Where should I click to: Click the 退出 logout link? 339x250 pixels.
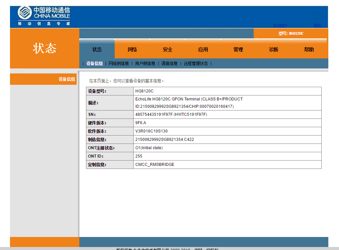[318, 26]
